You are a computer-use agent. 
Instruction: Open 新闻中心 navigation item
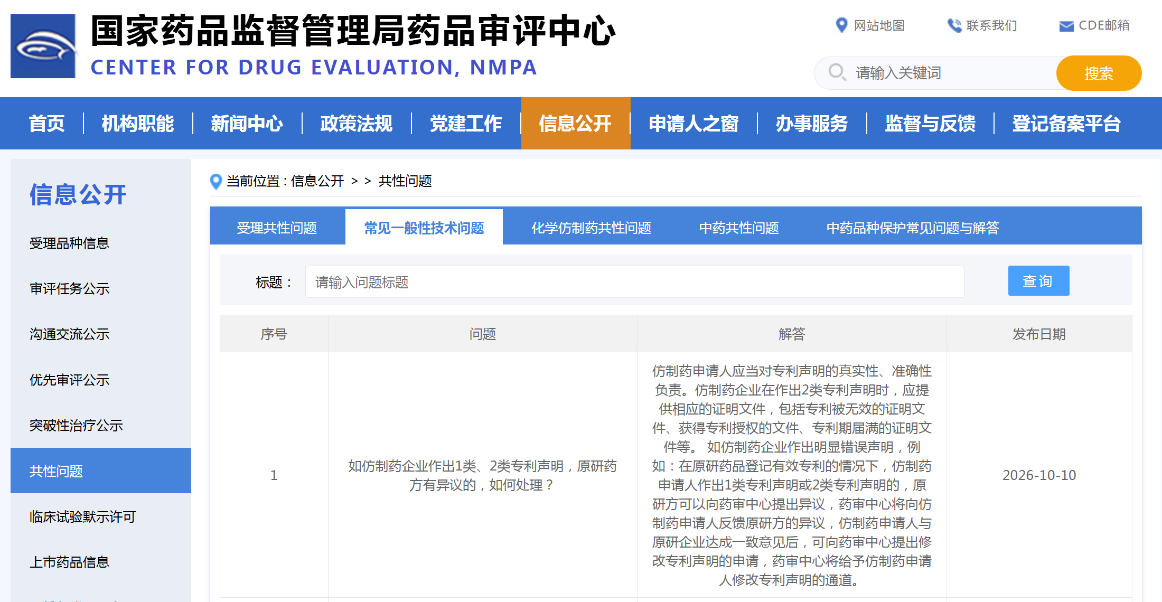pos(247,124)
